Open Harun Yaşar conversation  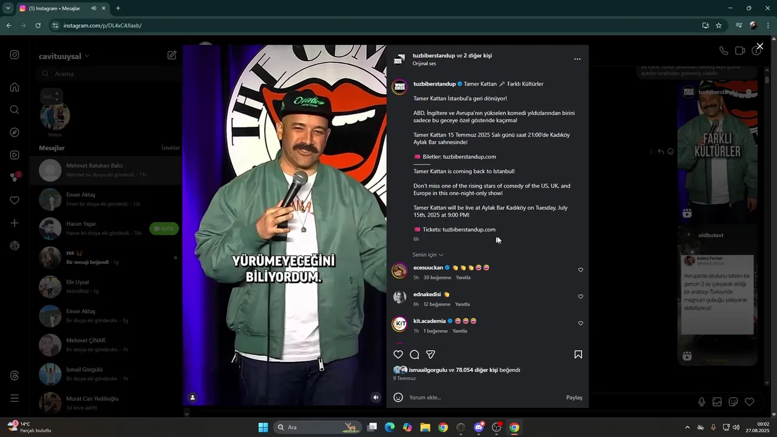107,229
